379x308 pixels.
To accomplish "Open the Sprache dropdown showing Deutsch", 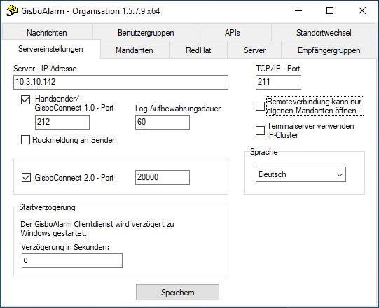I will (x=301, y=174).
